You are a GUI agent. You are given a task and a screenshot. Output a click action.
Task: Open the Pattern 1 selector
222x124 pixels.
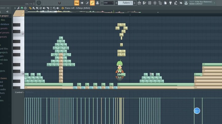pos(125,3)
